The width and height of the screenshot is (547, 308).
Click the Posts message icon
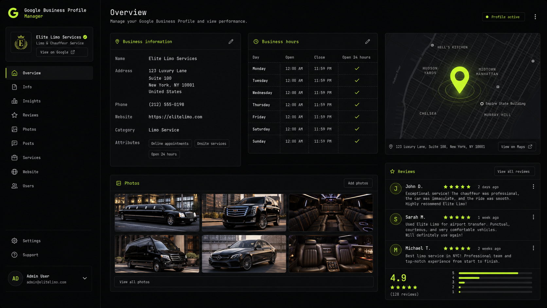click(14, 143)
